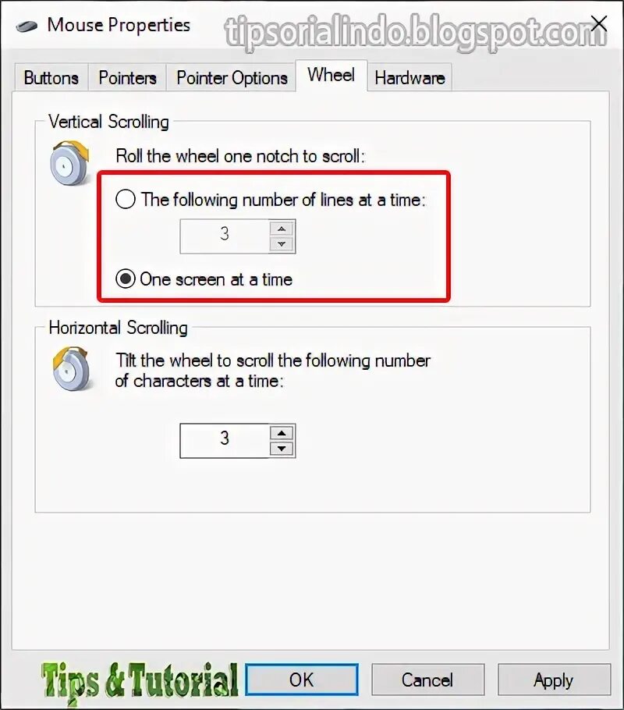Open the Pointers tab
Viewport: 624px width, 710px height.
pyautogui.click(x=127, y=78)
